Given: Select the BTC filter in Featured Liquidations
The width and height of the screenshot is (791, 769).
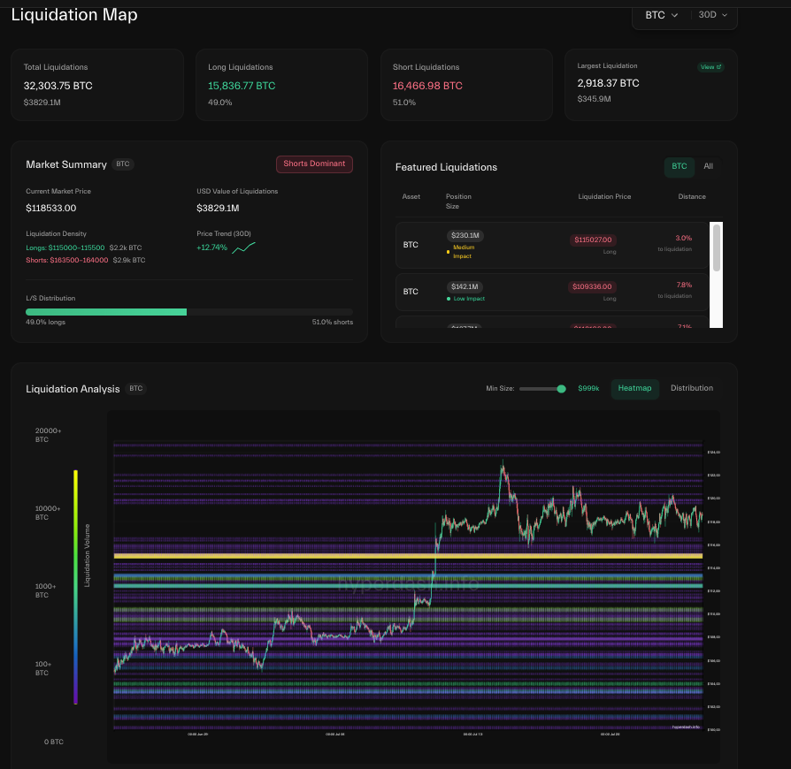Looking at the screenshot, I should [x=679, y=166].
